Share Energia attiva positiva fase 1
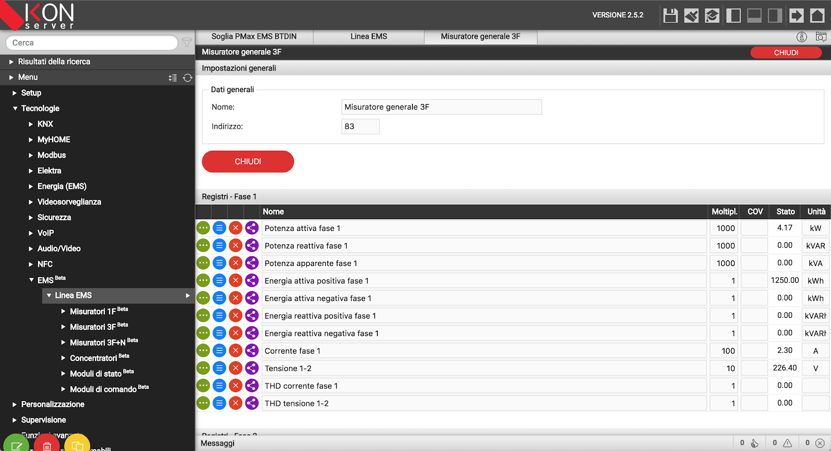 point(252,281)
